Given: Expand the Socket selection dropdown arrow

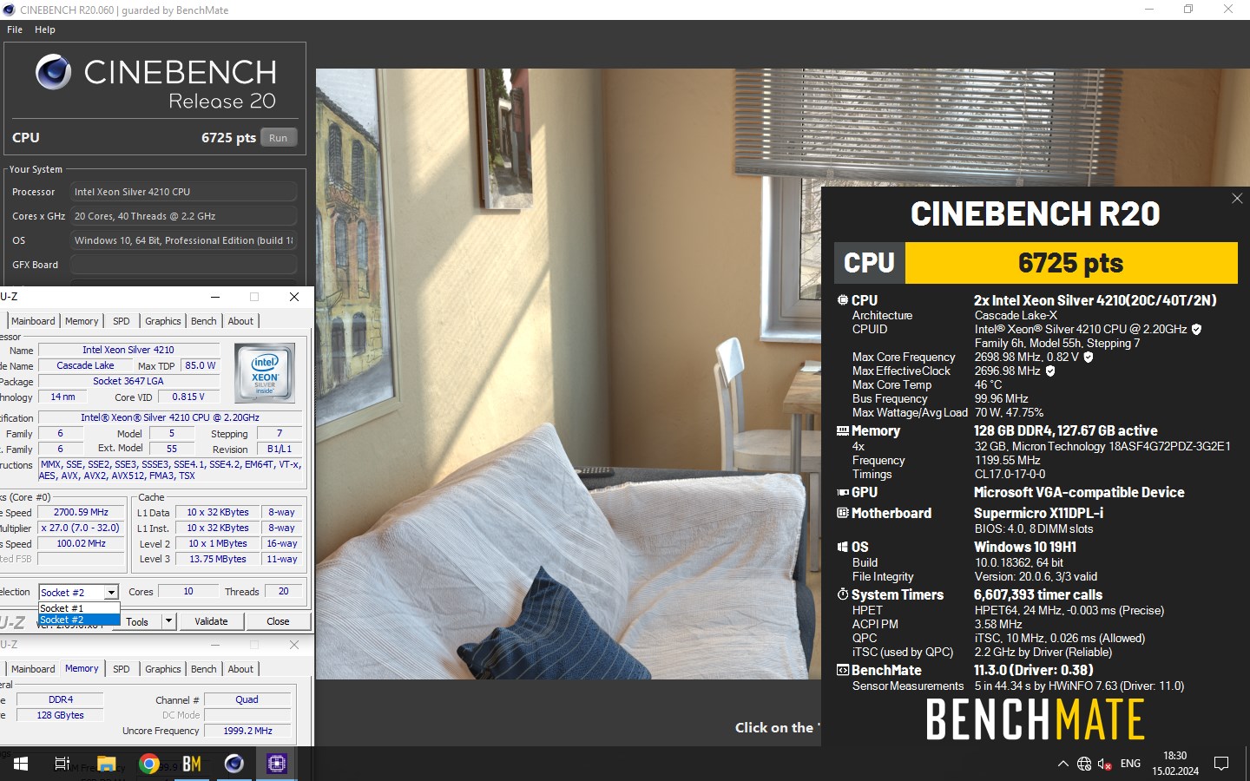Looking at the screenshot, I should [x=111, y=592].
